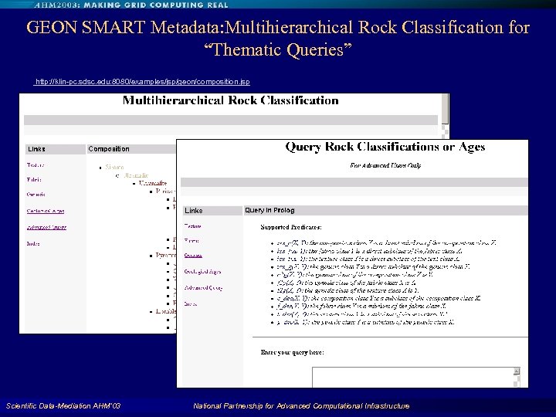
Task: Open Advanced Query link in the Query window
Action: (x=204, y=288)
